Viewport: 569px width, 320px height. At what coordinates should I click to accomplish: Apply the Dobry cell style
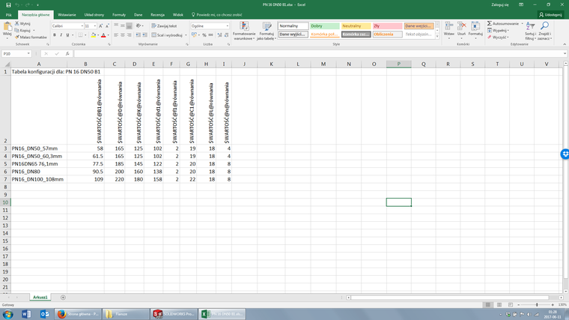[324, 26]
